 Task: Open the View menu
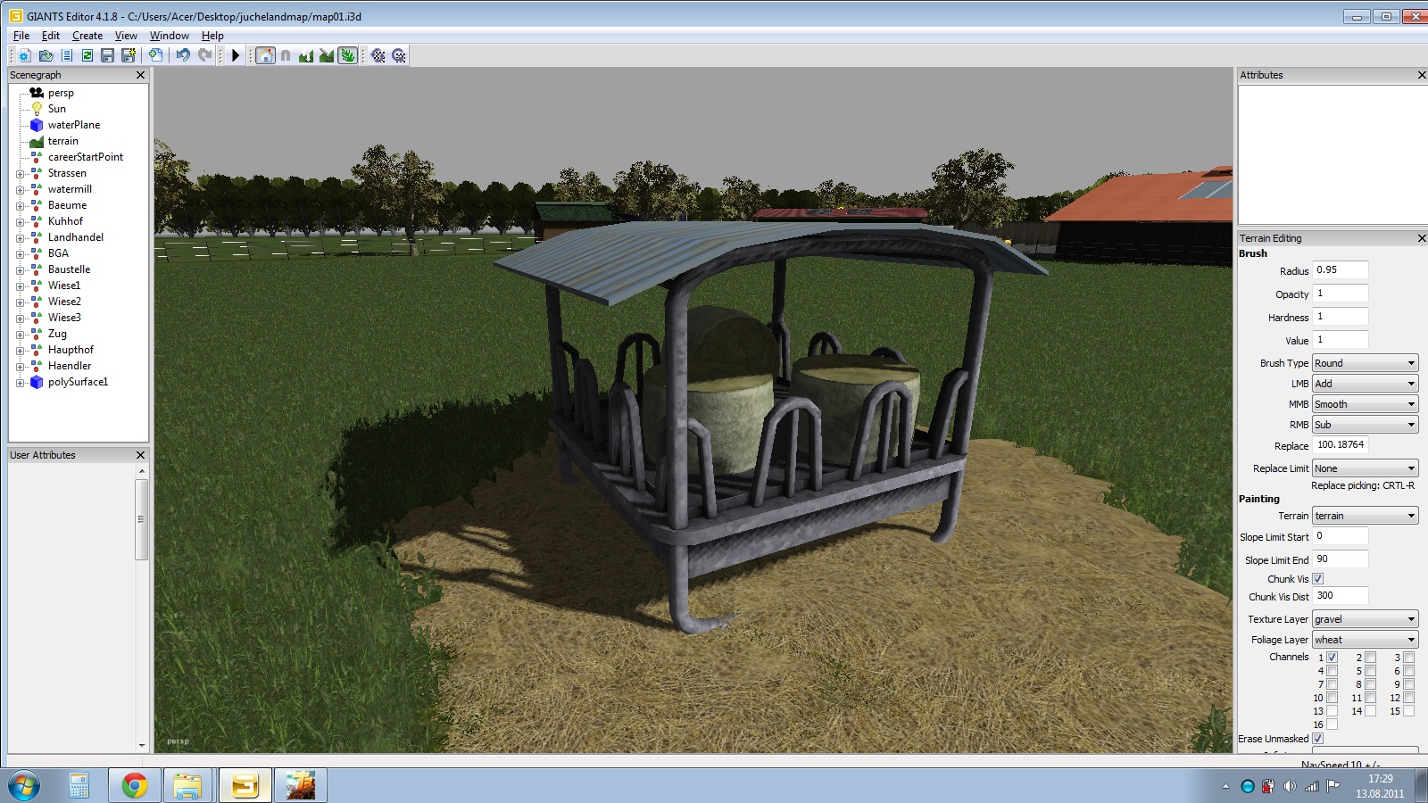[126, 36]
